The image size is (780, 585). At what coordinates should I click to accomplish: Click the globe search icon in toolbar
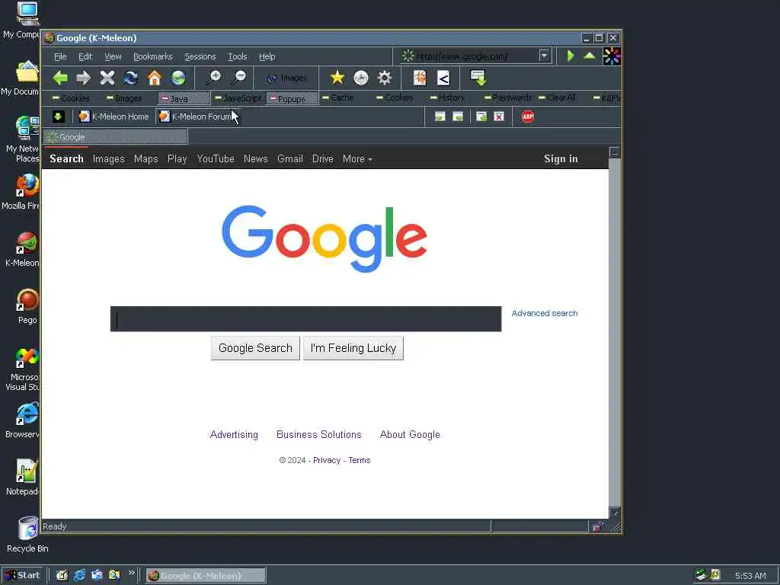coord(178,78)
